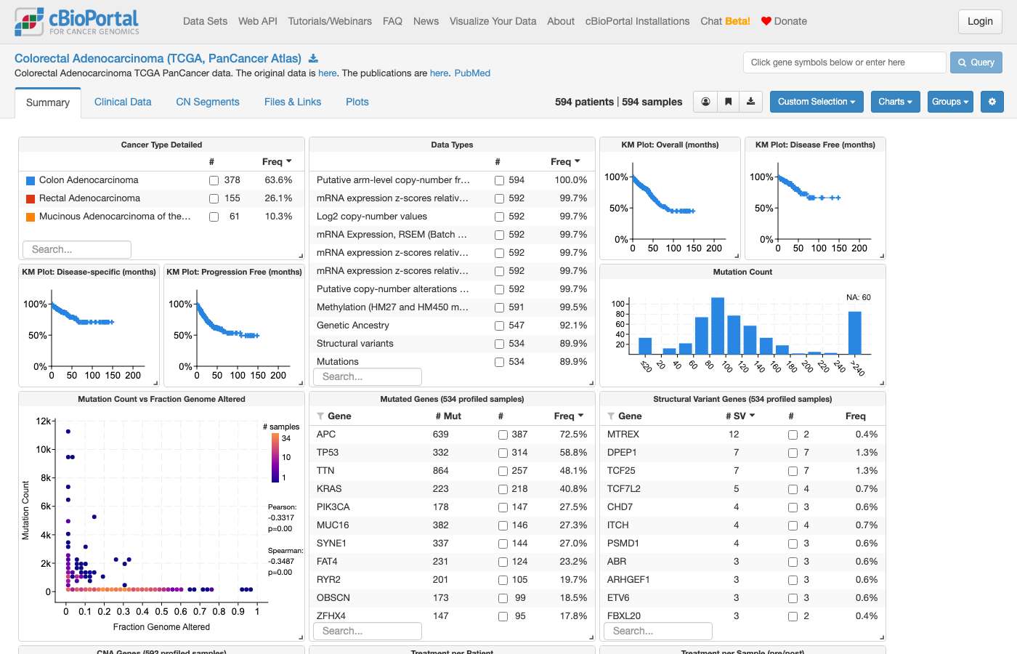Open Chat Beta! link

pos(725,21)
